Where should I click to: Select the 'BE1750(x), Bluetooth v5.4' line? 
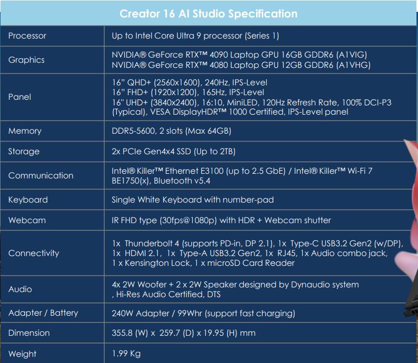point(161,181)
